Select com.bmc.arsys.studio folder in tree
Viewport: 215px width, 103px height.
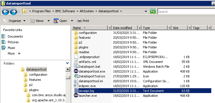tap(49, 95)
